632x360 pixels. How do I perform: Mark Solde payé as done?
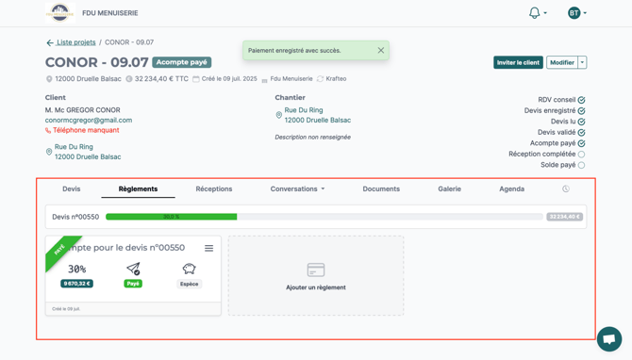[x=581, y=165]
